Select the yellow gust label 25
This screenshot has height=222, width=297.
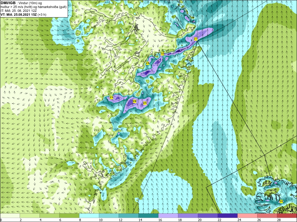[145, 103]
